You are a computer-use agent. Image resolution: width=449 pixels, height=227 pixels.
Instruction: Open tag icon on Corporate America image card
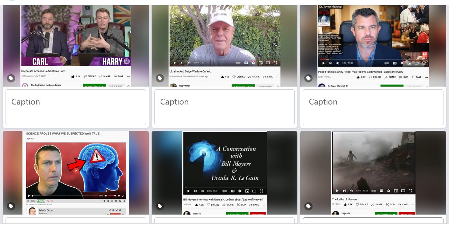coord(11,78)
